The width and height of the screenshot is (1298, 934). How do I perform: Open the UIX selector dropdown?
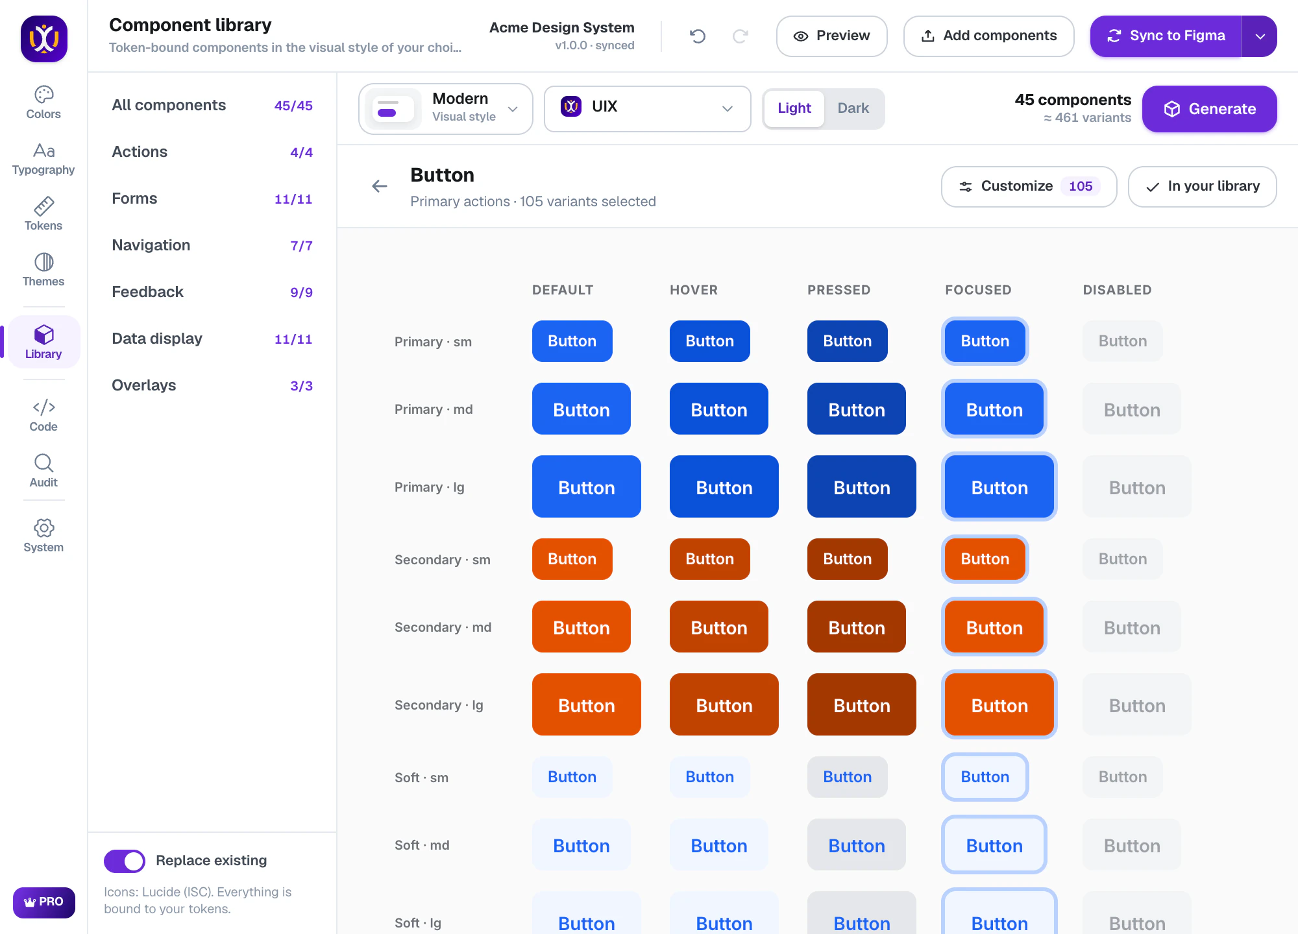click(x=647, y=108)
